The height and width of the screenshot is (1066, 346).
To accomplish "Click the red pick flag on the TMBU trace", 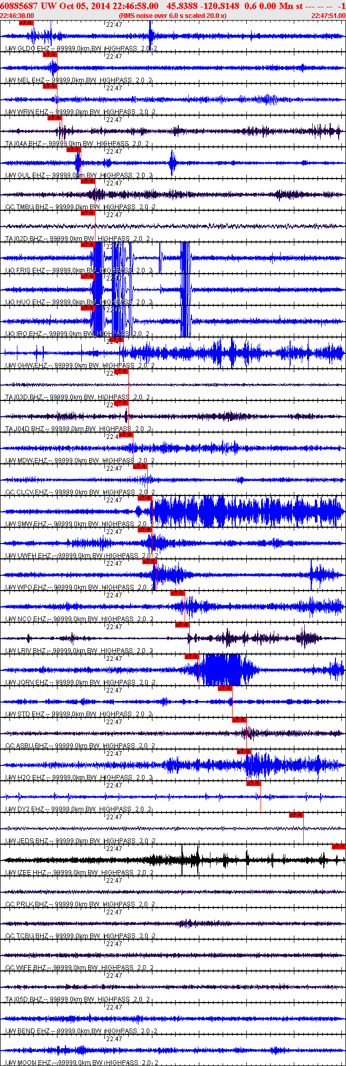I will pyautogui.click(x=88, y=181).
